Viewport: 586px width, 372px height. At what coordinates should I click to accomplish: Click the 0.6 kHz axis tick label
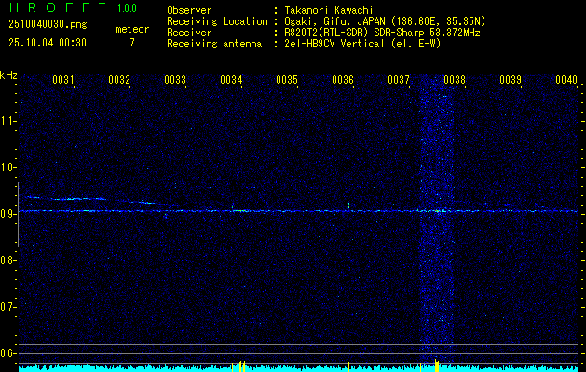pyautogui.click(x=8, y=353)
